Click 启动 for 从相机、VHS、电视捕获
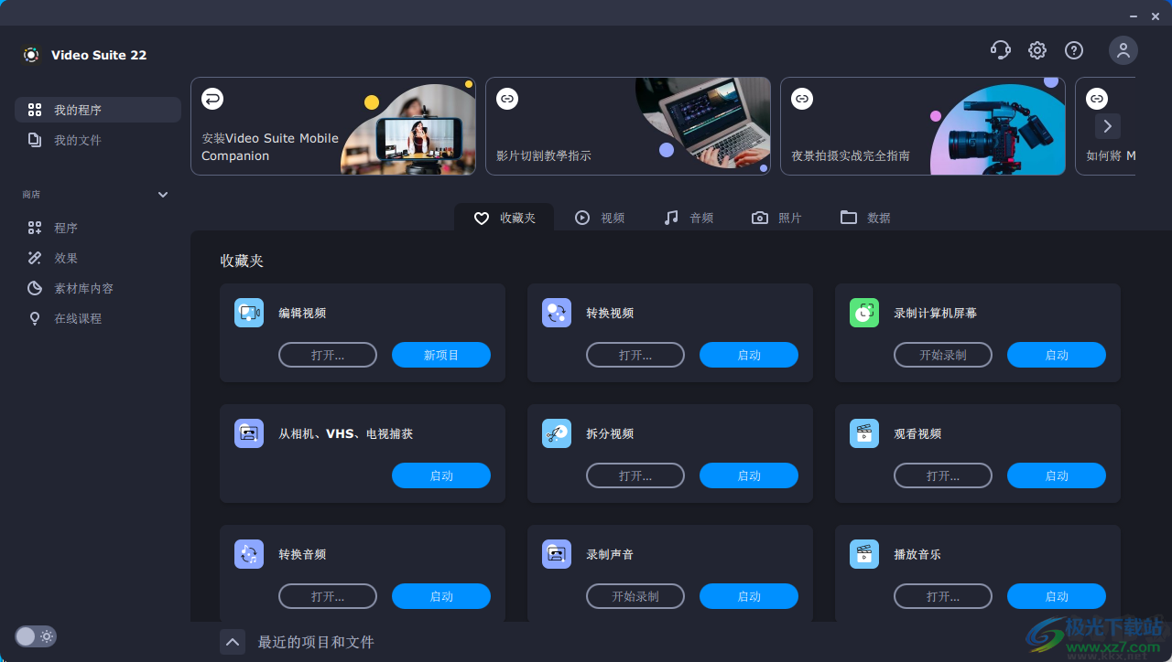Viewport: 1172px width, 662px height. point(441,475)
